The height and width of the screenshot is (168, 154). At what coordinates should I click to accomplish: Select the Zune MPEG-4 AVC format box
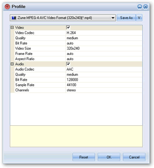click(x=63, y=18)
